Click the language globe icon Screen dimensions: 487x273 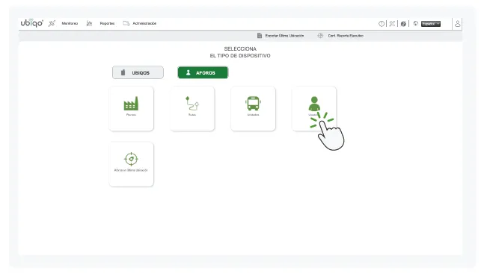point(416,24)
